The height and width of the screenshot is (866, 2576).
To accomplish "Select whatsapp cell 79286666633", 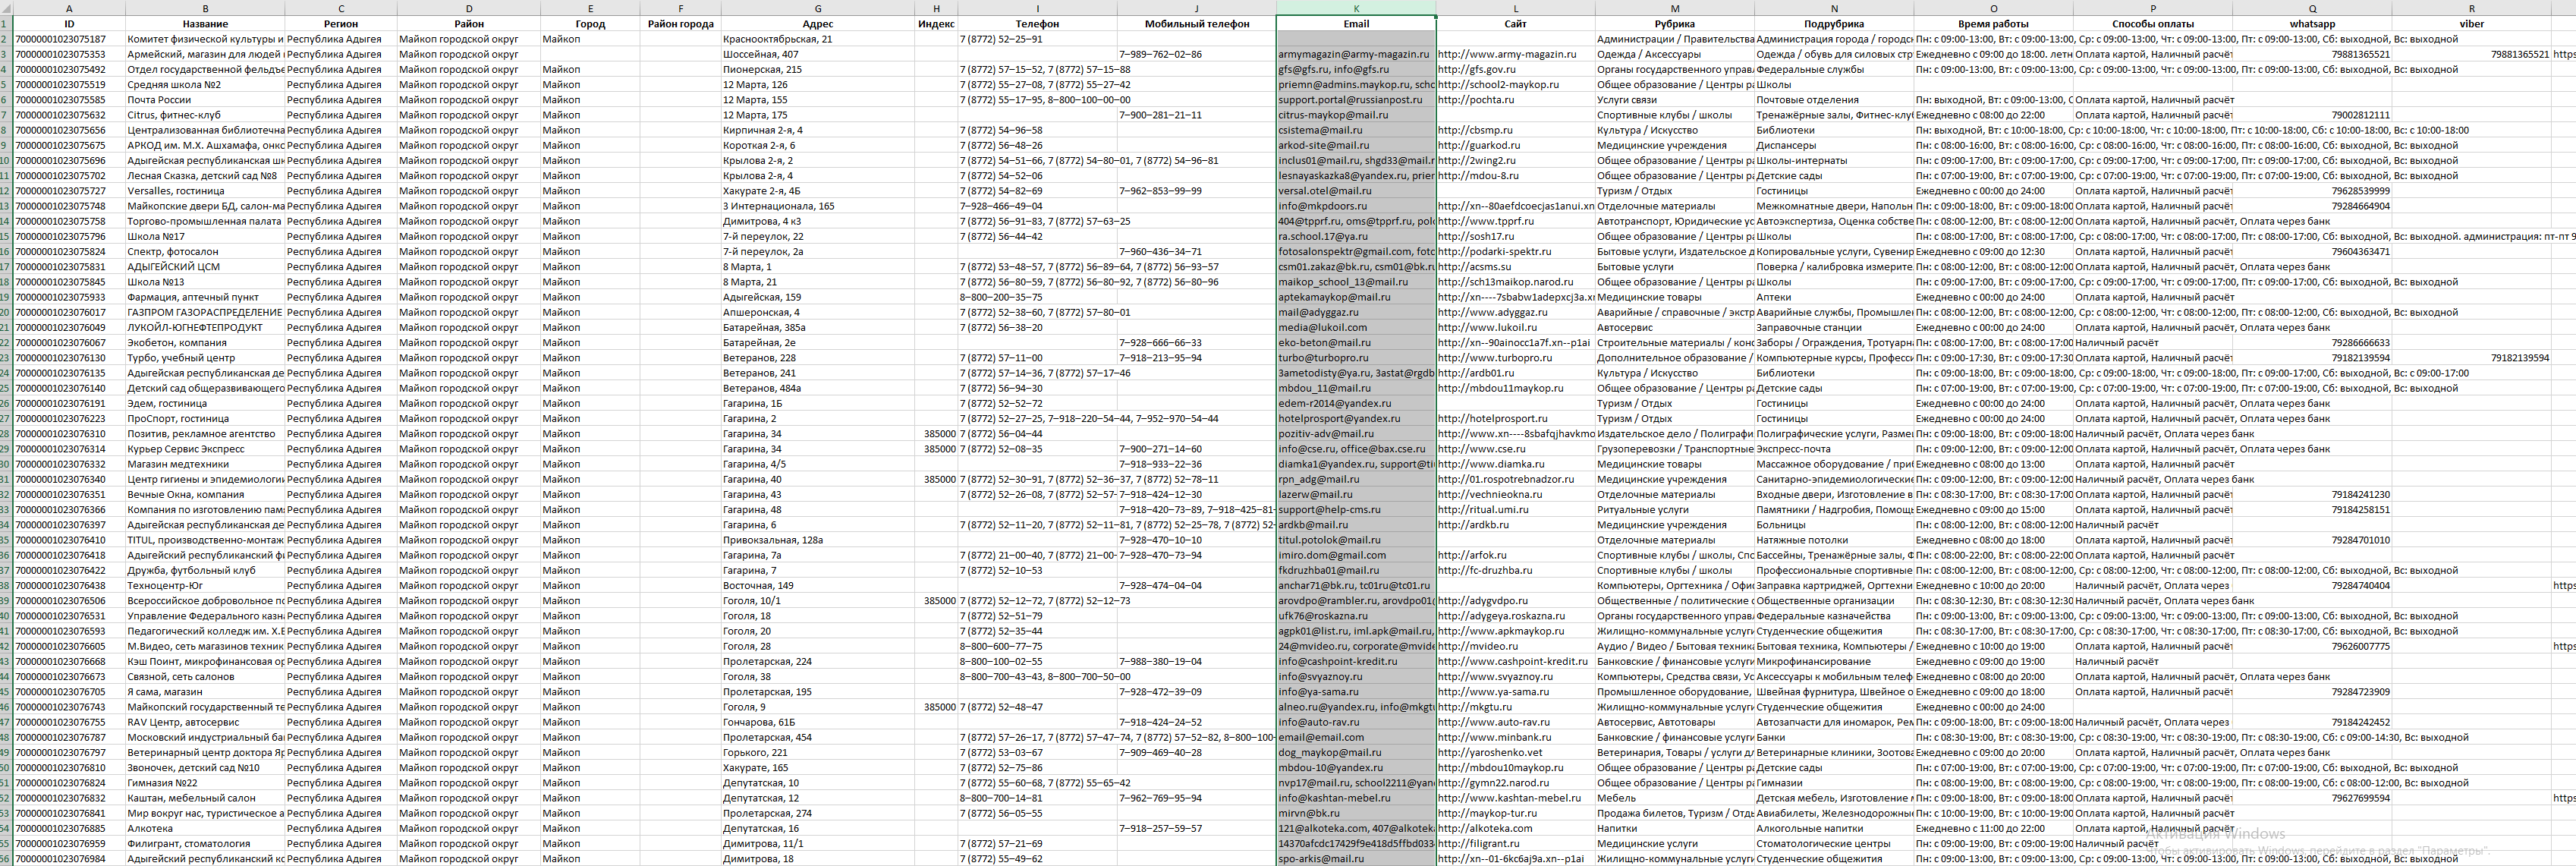I will pyautogui.click(x=2312, y=343).
